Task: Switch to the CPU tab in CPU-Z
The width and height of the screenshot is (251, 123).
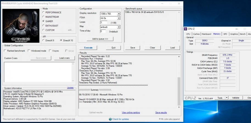Action: click(188, 34)
